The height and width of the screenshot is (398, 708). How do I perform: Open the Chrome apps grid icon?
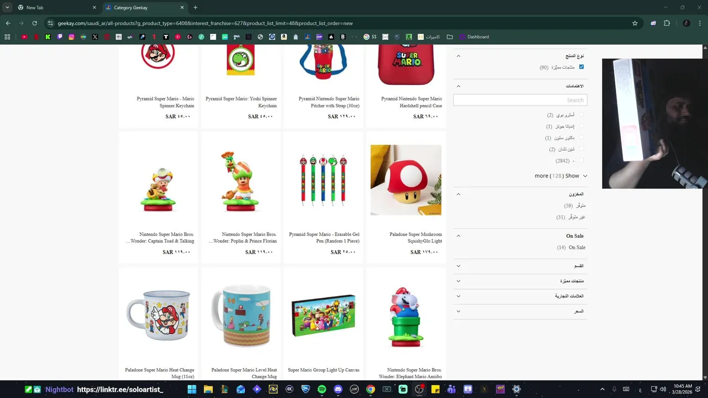[7, 37]
